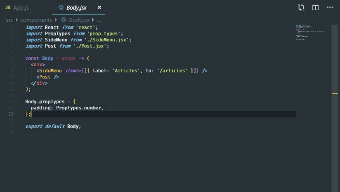Image resolution: width=340 pixels, height=192 pixels.
Task: Click the 'Articles' label string
Action: [x=126, y=71]
